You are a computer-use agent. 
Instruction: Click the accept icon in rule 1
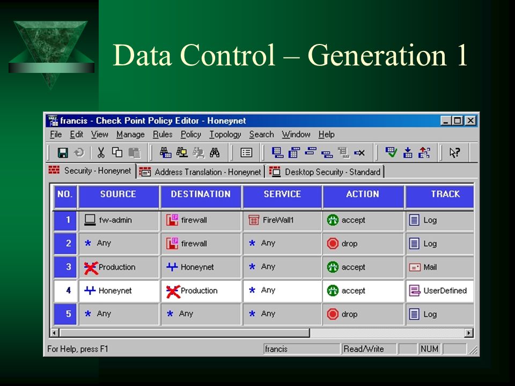[x=333, y=220]
